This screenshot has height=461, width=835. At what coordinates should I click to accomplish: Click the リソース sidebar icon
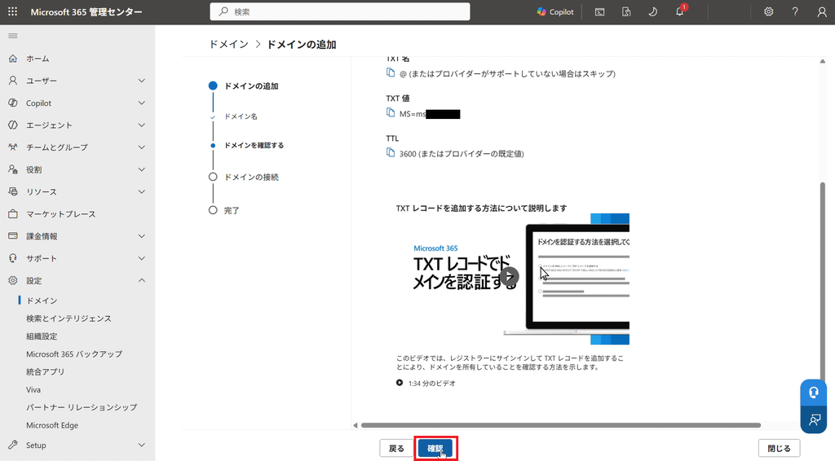13,191
